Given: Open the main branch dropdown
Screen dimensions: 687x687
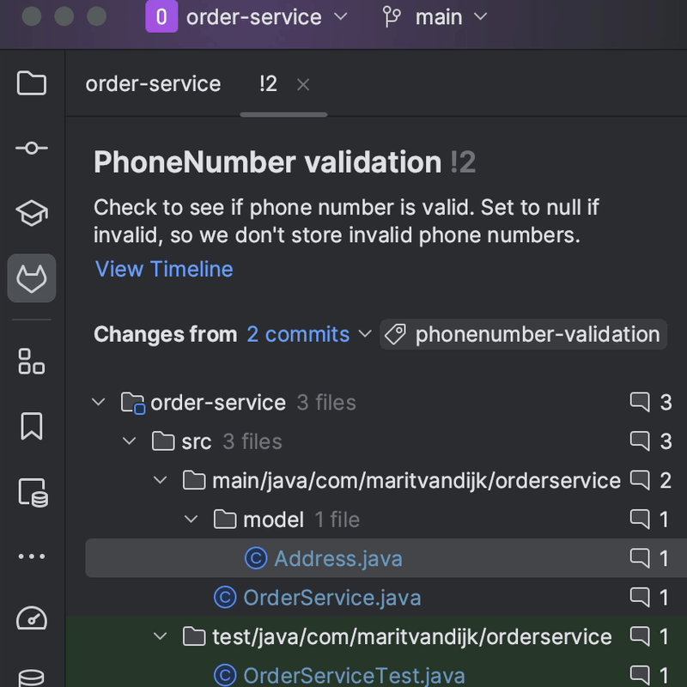Looking at the screenshot, I should [435, 17].
